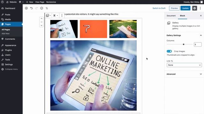The height and width of the screenshot is (114, 204).
Task: Select the Online Marketing tablet image
Action: (93, 75)
